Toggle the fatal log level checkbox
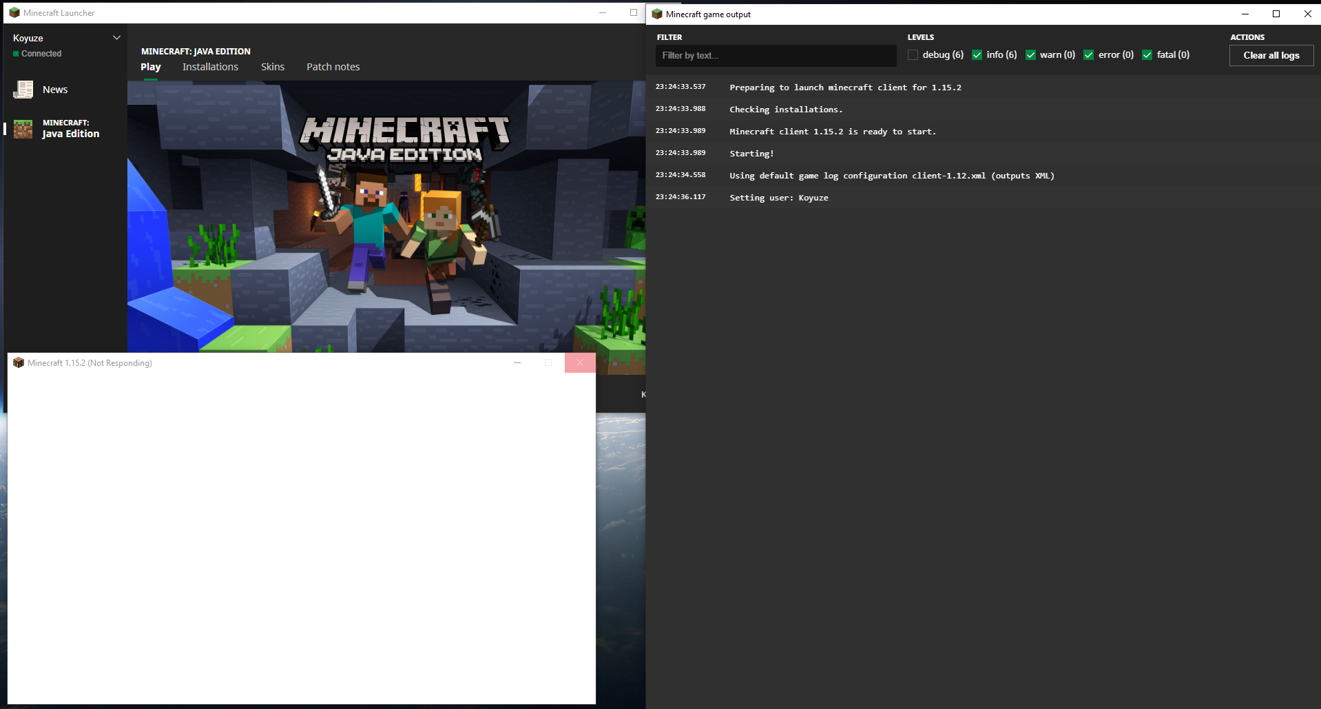 point(1147,55)
